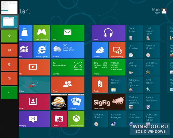Open Computer Management tile
The width and height of the screenshot is (173, 138).
pos(117,119)
